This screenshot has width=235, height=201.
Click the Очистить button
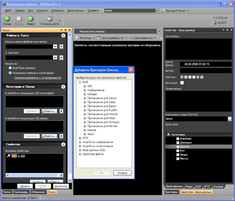(61, 186)
